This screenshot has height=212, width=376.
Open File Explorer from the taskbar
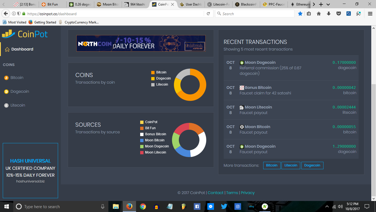coord(116,206)
